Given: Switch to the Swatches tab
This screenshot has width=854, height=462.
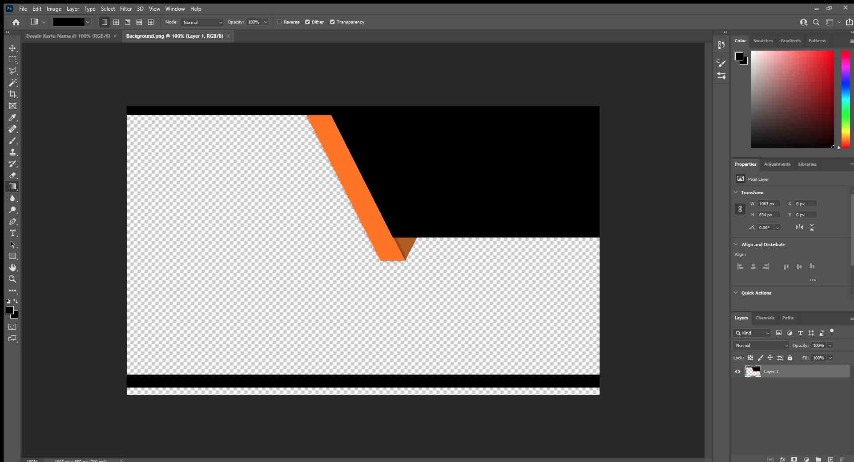Looking at the screenshot, I should point(763,41).
